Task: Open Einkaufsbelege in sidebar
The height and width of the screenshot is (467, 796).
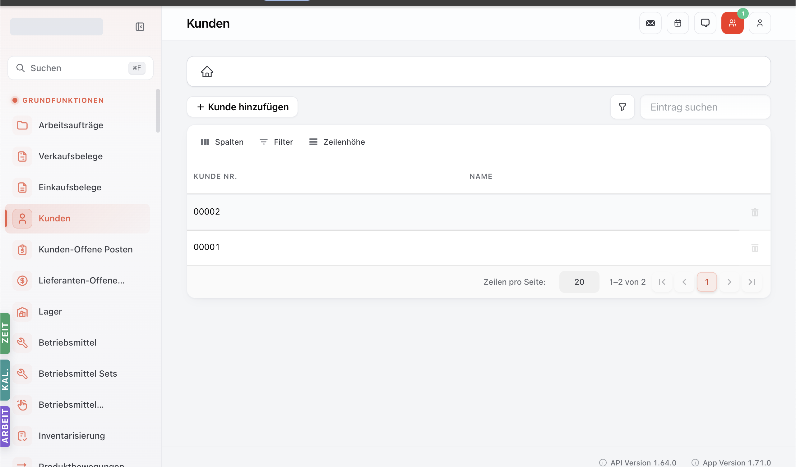Action: [77, 188]
